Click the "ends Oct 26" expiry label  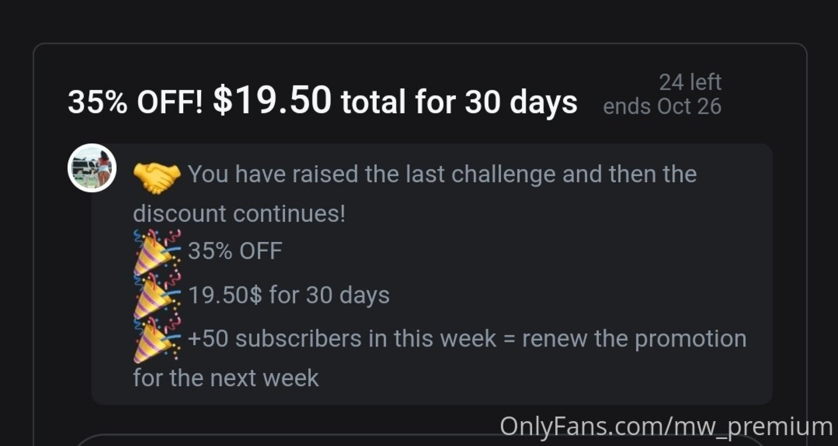662,106
